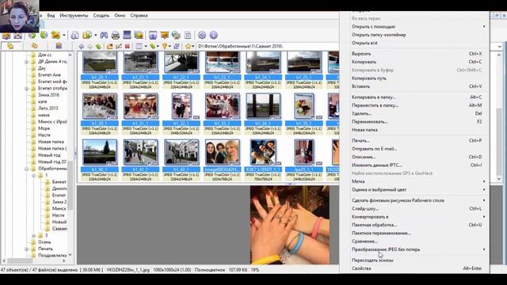Click the gear settings icon in toolbar
Viewport: 507px width, 285px height.
click(x=202, y=35)
